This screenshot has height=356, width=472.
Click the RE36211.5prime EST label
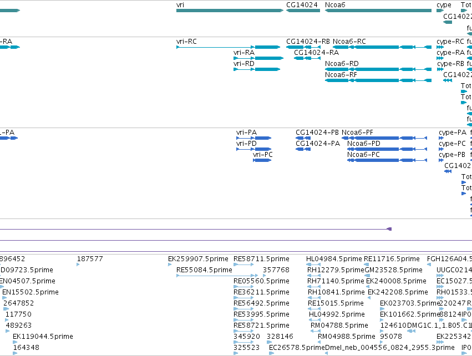pyautogui.click(x=261, y=292)
